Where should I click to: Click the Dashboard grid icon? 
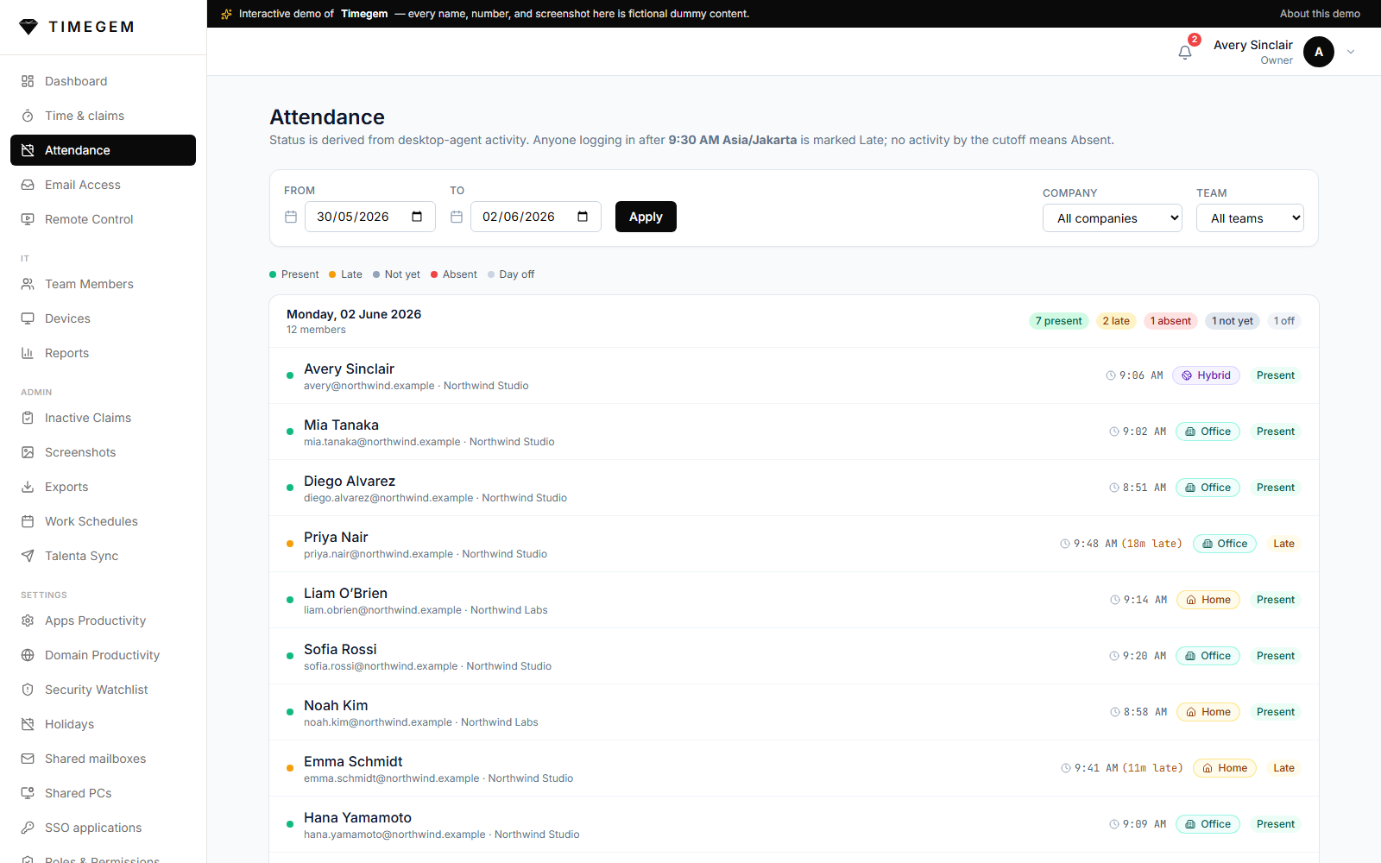click(x=28, y=81)
